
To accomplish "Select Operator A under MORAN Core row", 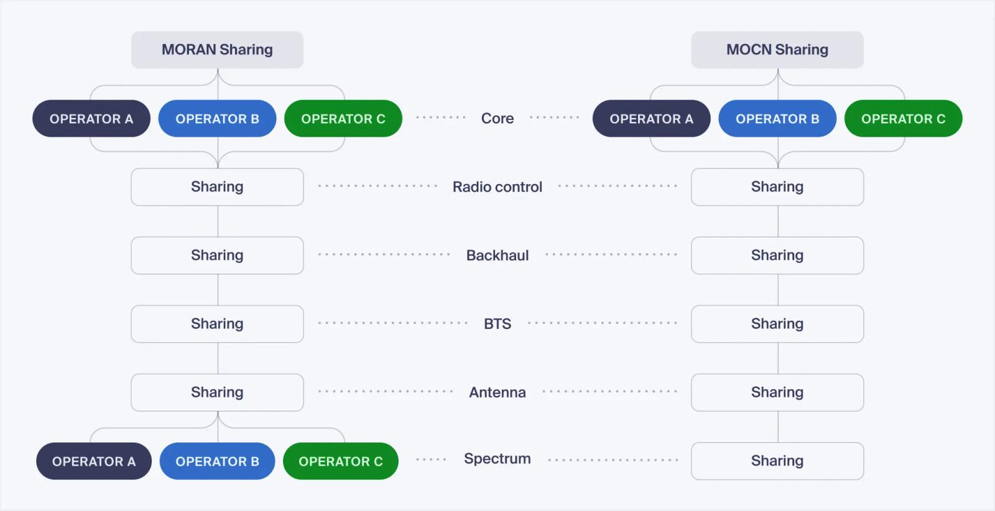I will click(91, 119).
